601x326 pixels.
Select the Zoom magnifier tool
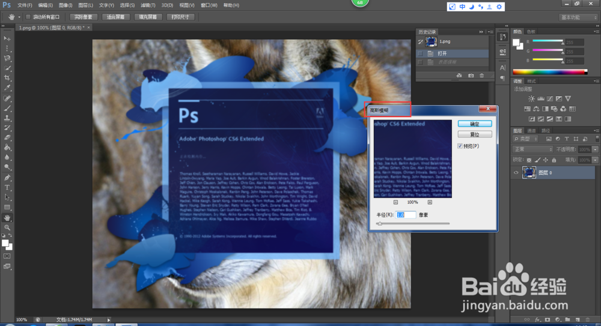7,228
